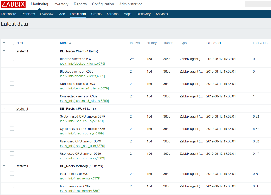
Task: Click the search field at top right
Action: click(258, 4)
